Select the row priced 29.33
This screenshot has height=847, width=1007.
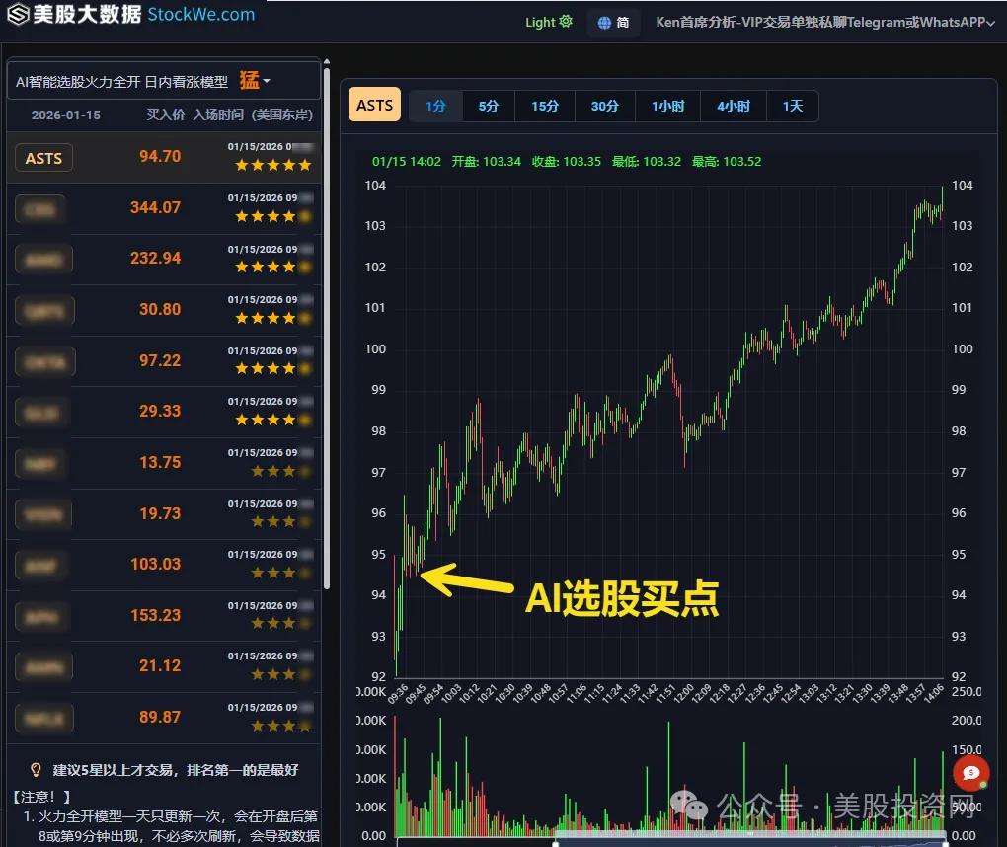coord(163,412)
